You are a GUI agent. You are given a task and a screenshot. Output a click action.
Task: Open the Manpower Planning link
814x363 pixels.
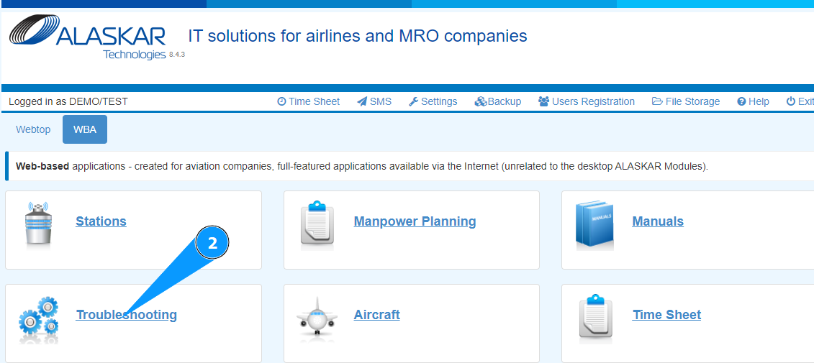pos(415,221)
